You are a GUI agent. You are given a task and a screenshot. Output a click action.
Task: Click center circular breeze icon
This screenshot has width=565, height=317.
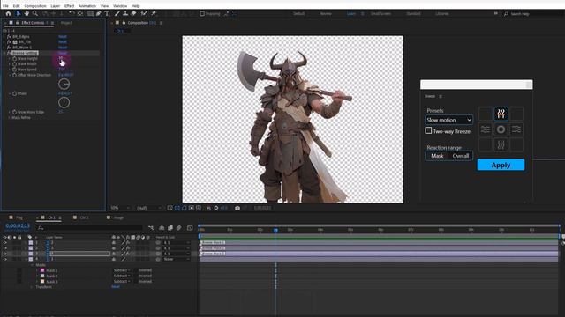[501, 129]
